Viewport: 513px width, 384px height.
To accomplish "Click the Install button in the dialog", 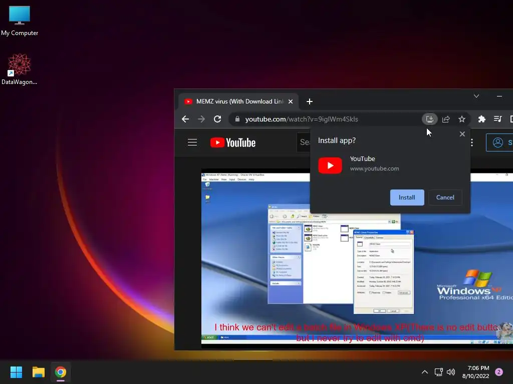I will click(x=407, y=197).
